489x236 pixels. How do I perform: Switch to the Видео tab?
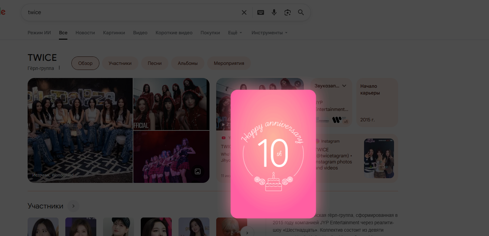pos(140,33)
